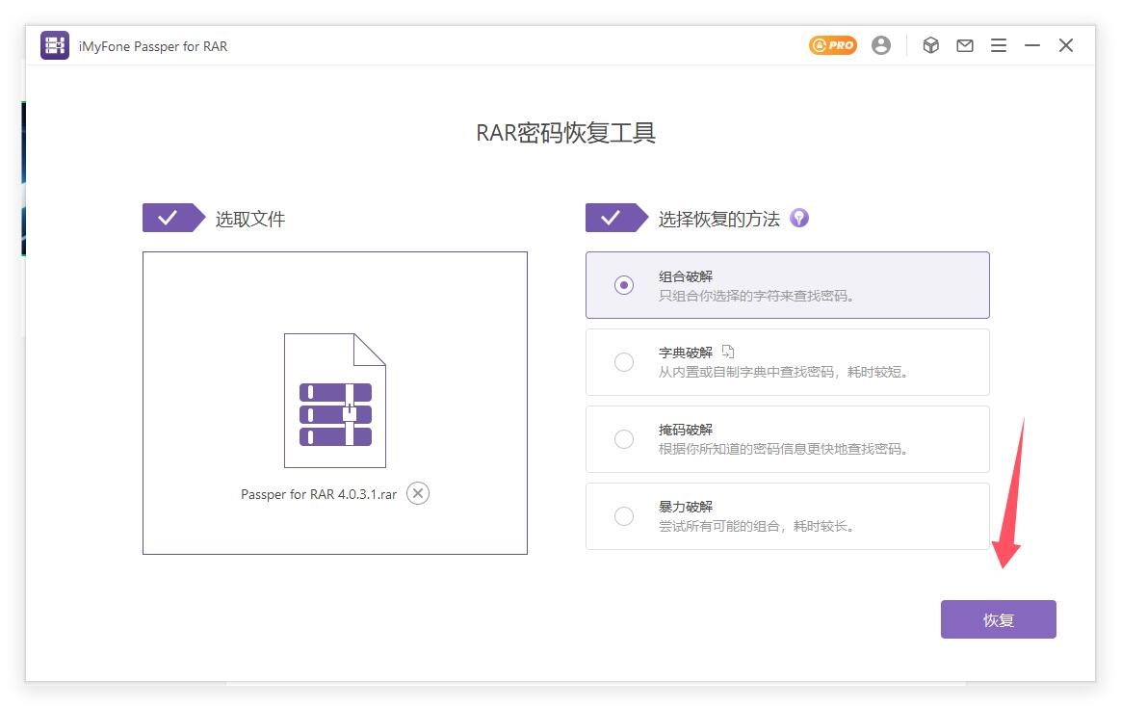1121x707 pixels.
Task: Click the cube product box icon
Action: 930,45
